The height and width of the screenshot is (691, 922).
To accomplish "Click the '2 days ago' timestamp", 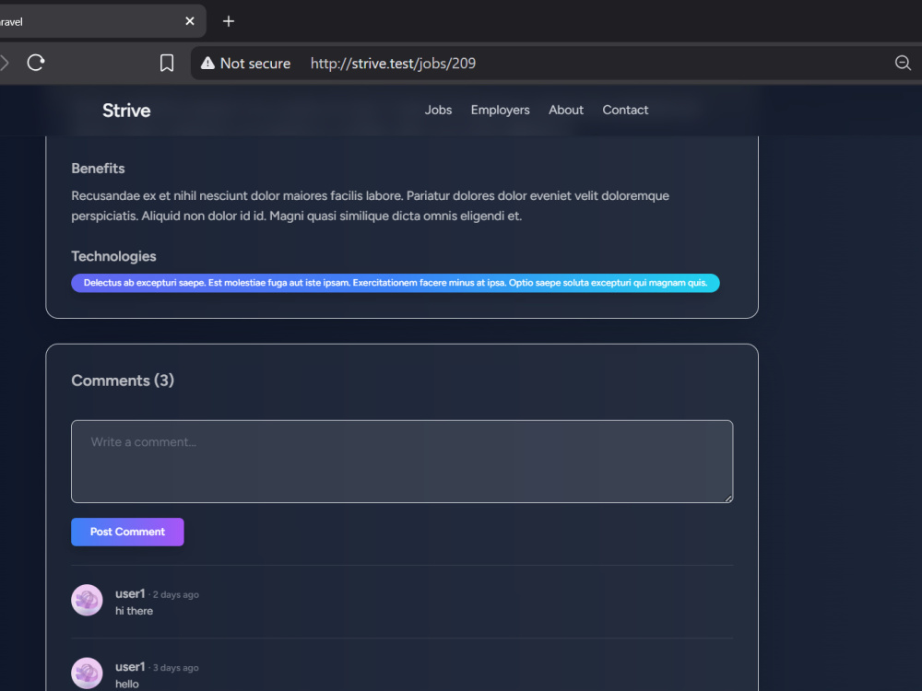I will coord(176,594).
